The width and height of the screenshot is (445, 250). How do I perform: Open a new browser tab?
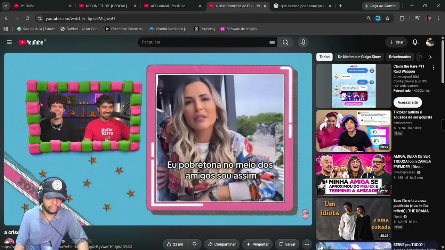340,6
